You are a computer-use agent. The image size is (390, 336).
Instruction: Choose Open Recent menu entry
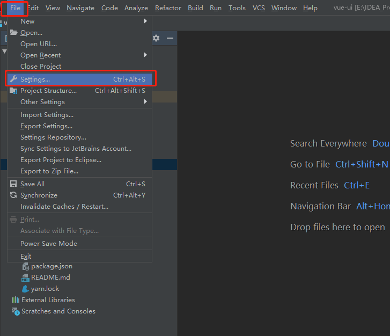(x=79, y=55)
